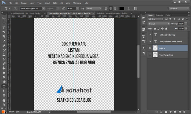Open the Filter menu

(x=55, y=3)
